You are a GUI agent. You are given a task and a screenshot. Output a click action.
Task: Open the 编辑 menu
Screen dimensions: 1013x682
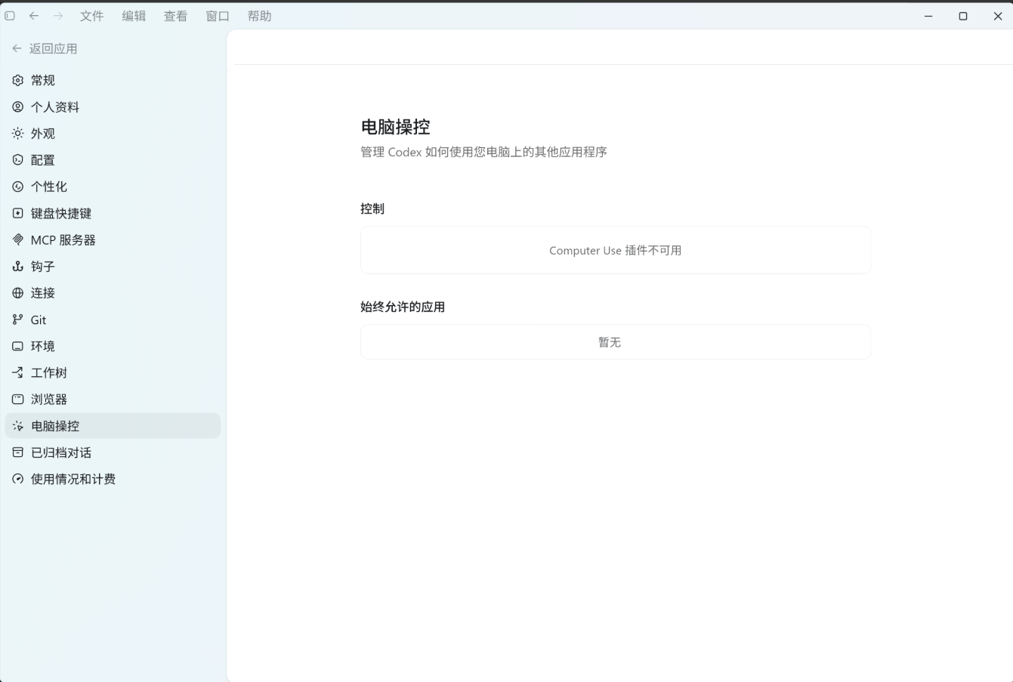pos(134,16)
